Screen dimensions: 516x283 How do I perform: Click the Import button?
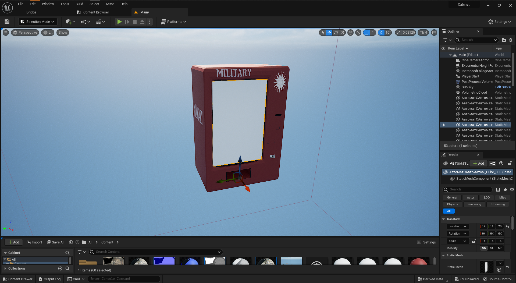pyautogui.click(x=34, y=242)
